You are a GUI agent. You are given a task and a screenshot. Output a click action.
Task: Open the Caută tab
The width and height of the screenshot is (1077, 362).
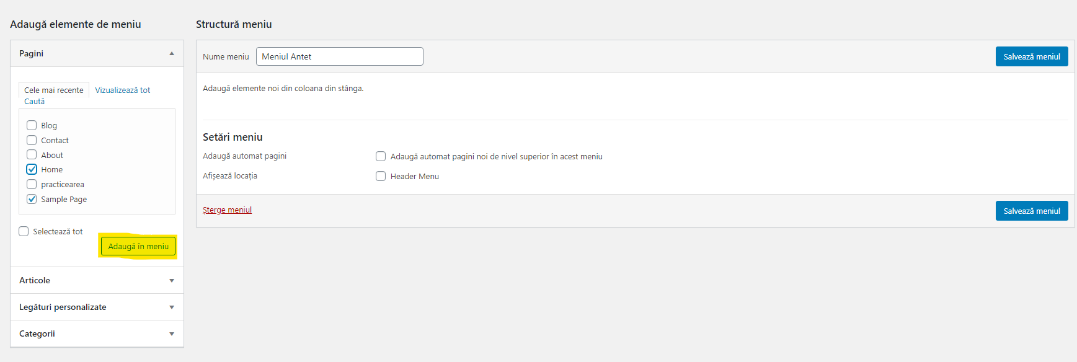tap(35, 102)
